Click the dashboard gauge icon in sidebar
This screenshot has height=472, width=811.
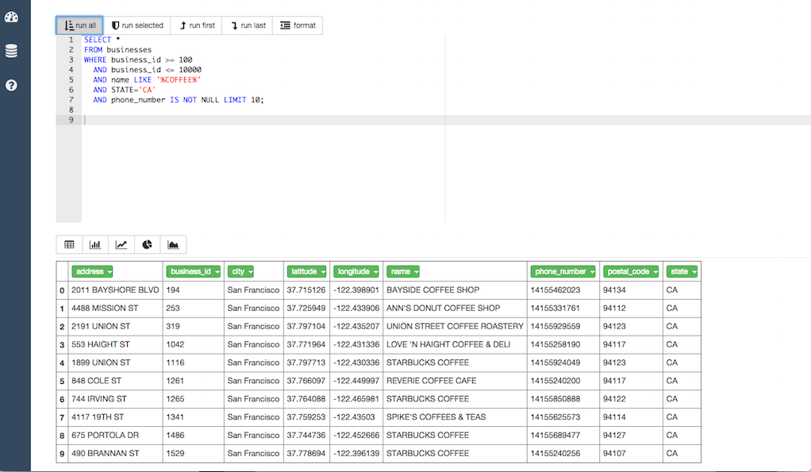click(x=11, y=16)
